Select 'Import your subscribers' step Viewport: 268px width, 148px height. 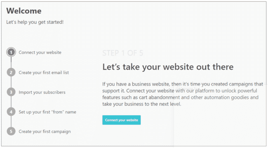pyautogui.click(x=42, y=92)
